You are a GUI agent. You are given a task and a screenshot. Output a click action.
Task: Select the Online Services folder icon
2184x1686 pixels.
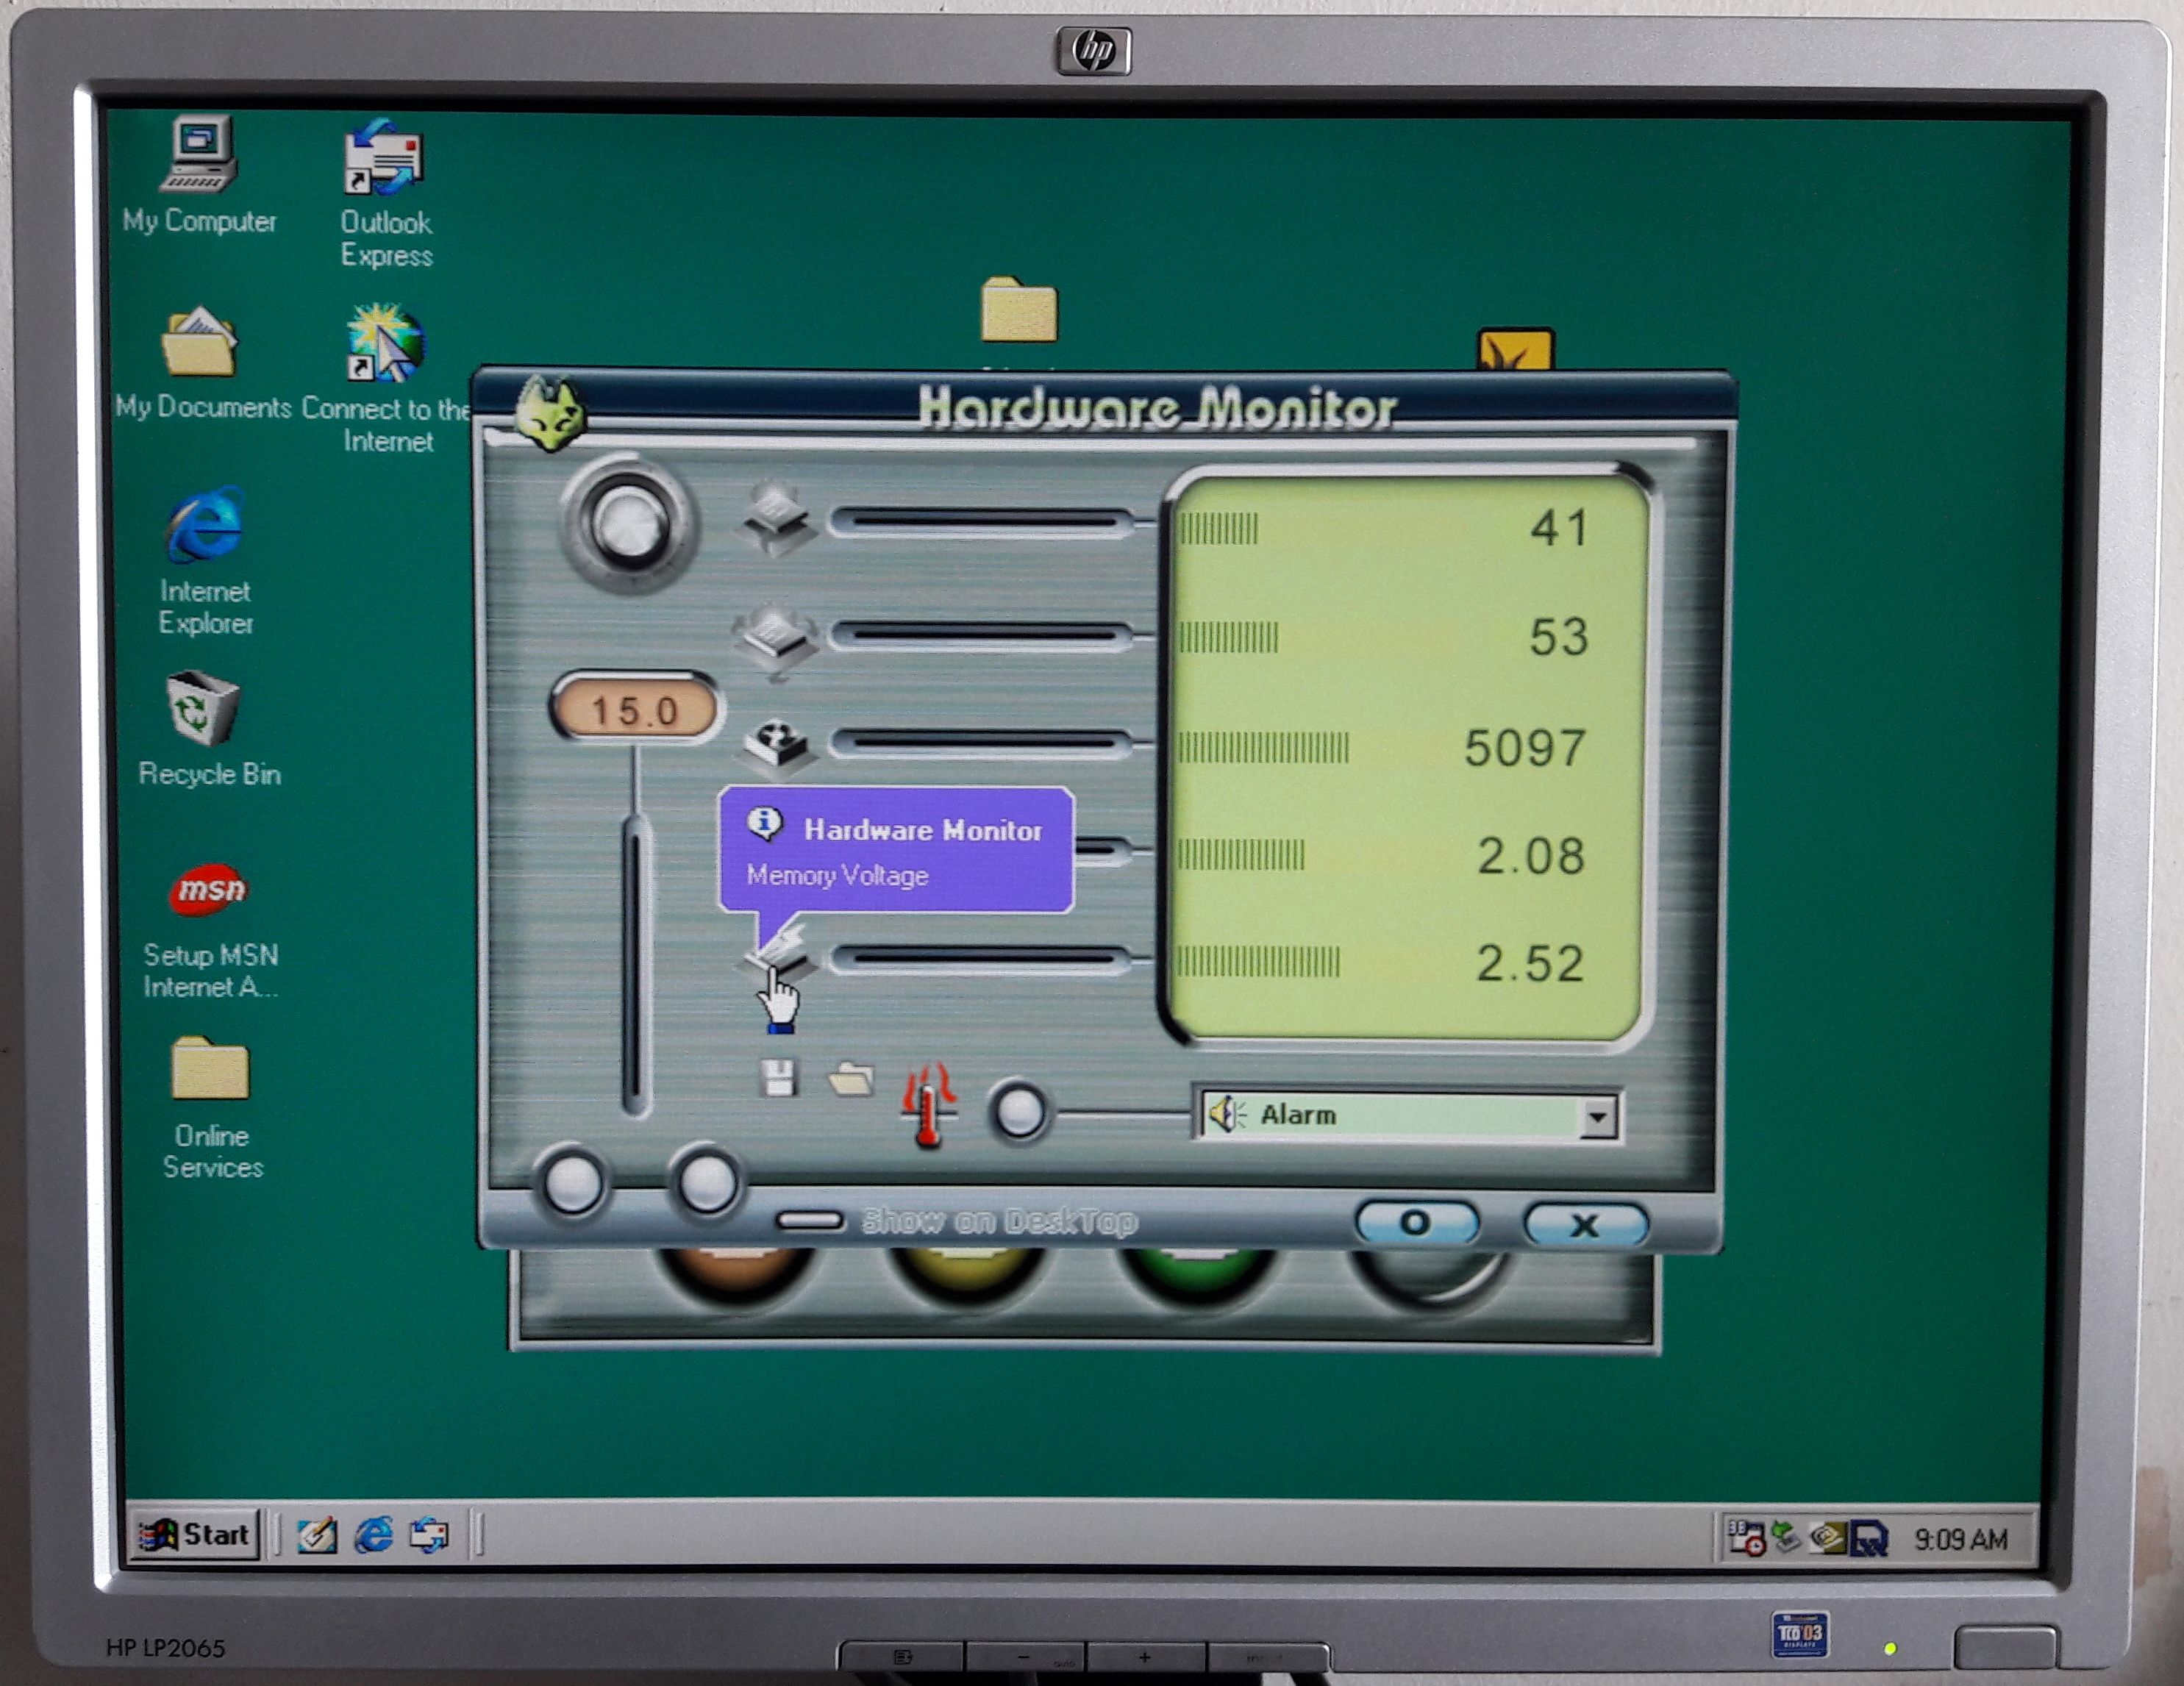(211, 1108)
